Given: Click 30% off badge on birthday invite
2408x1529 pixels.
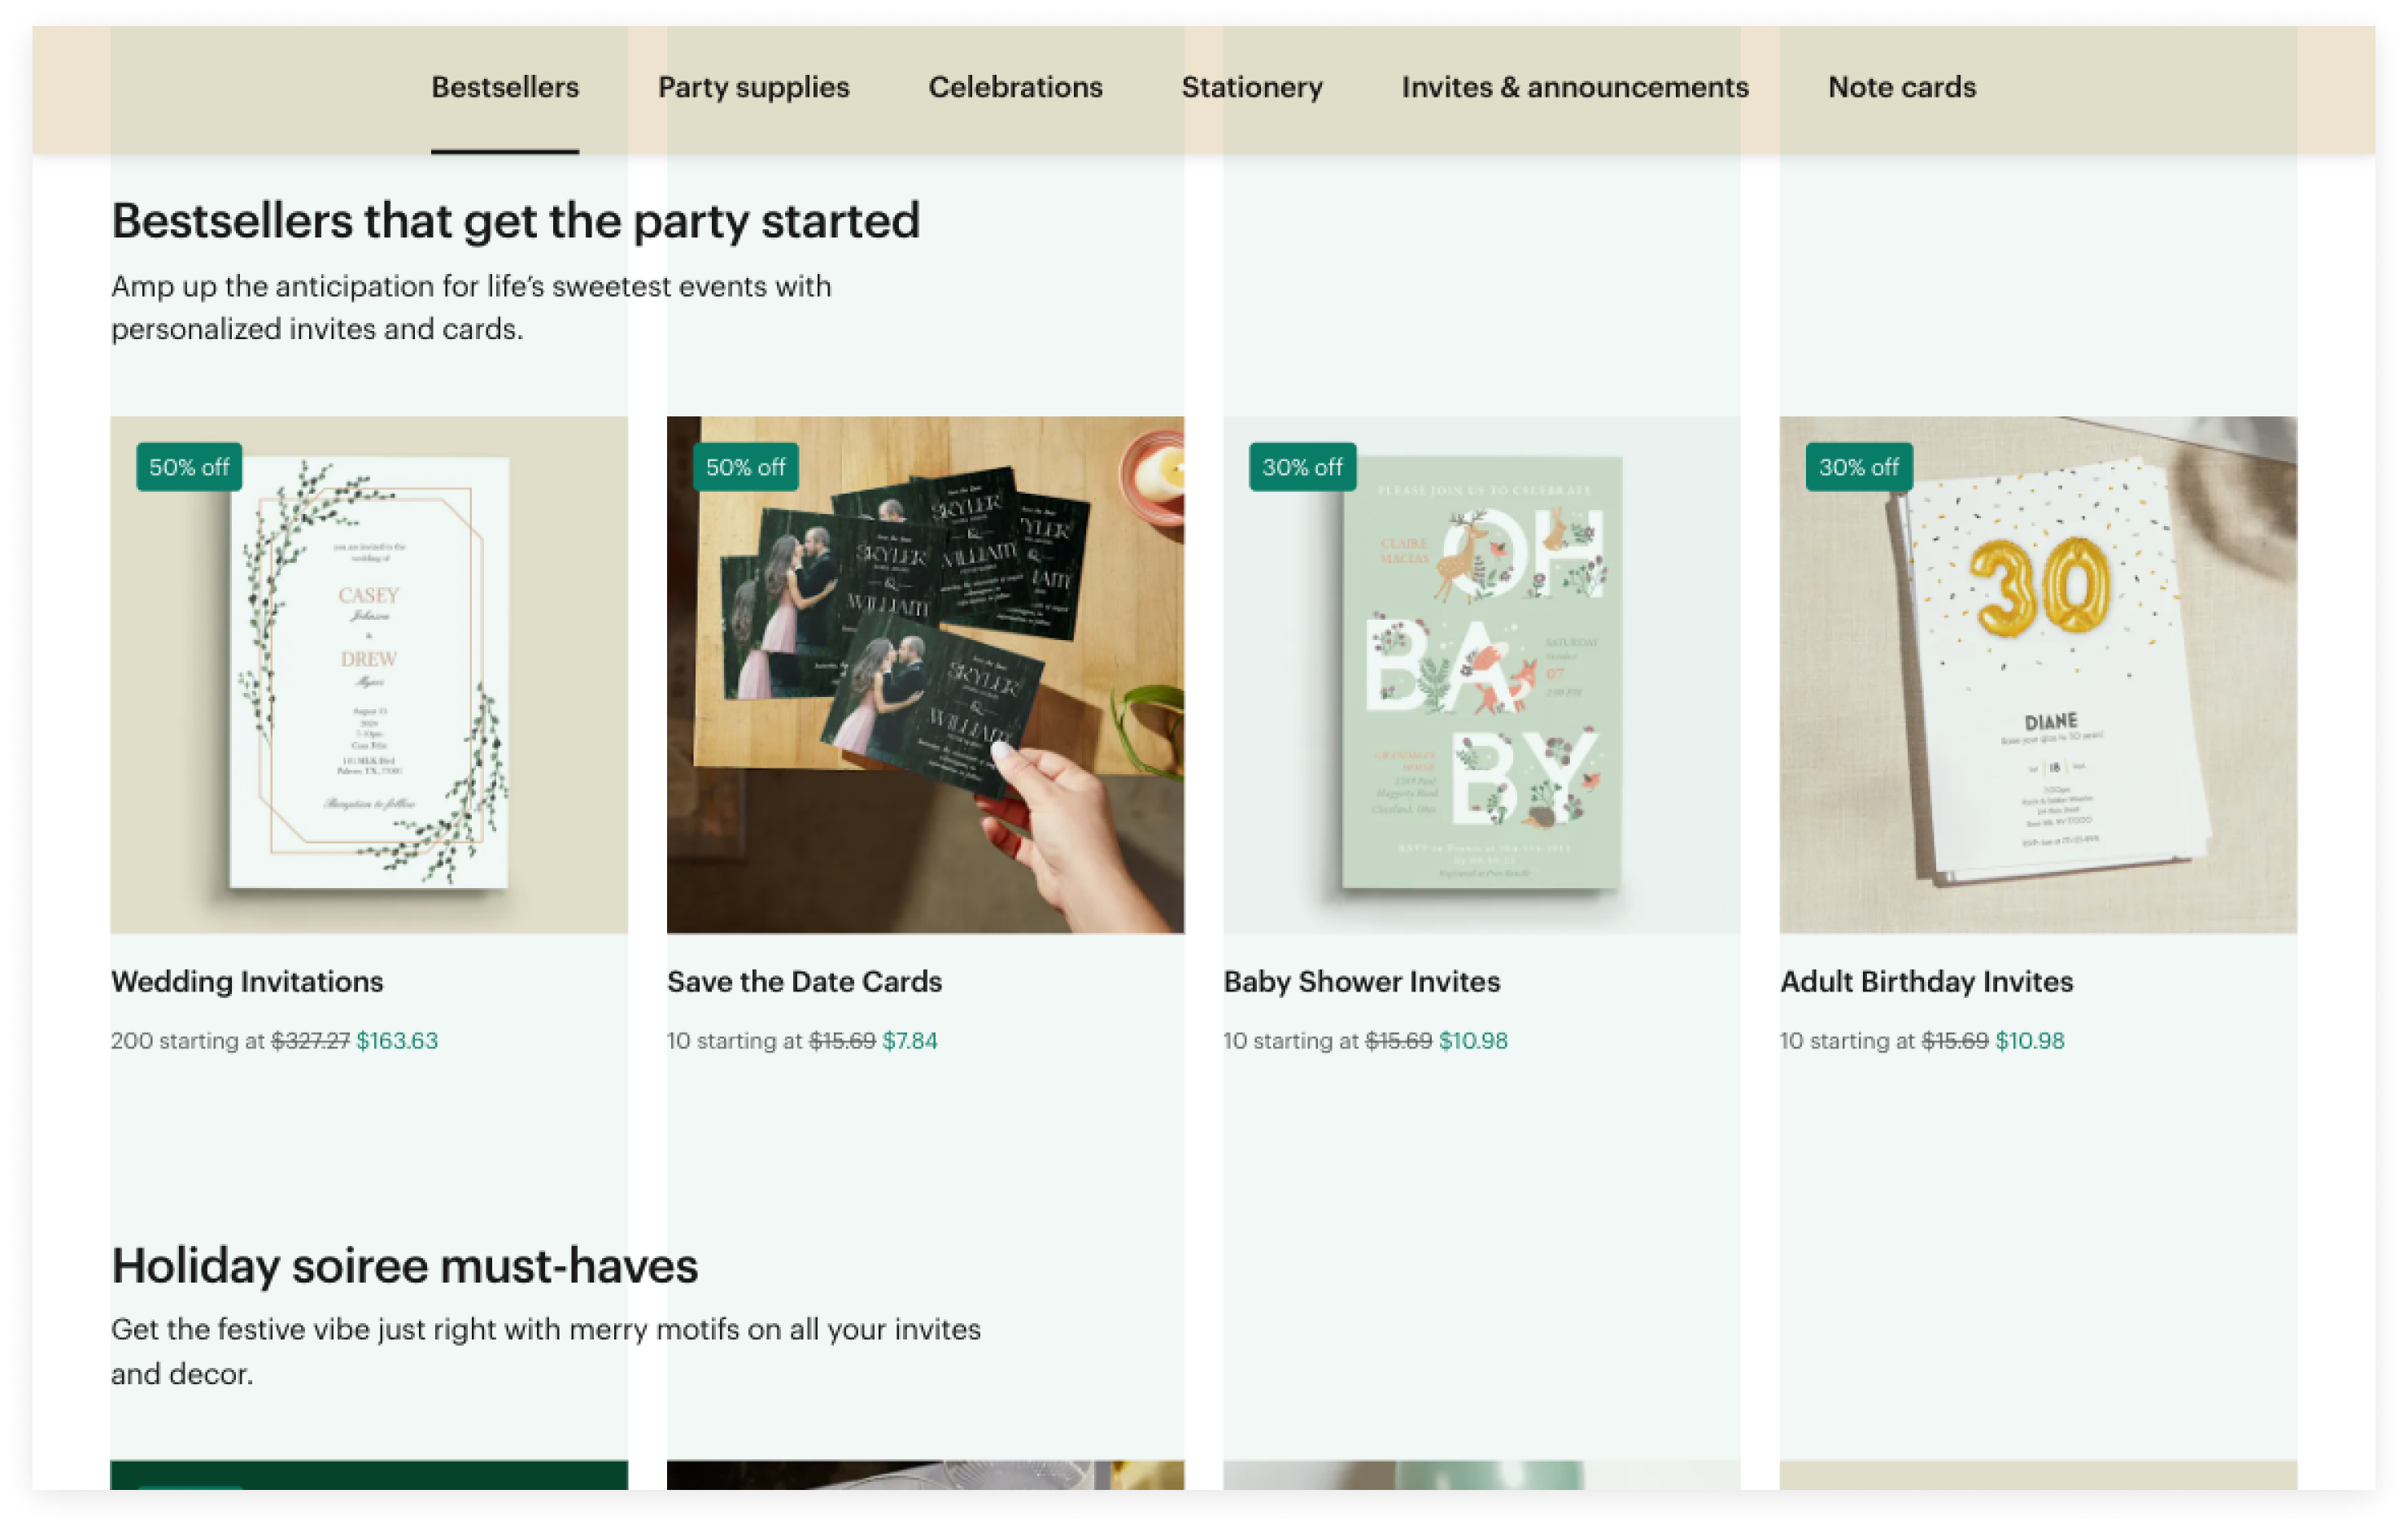Looking at the screenshot, I should click(1858, 467).
